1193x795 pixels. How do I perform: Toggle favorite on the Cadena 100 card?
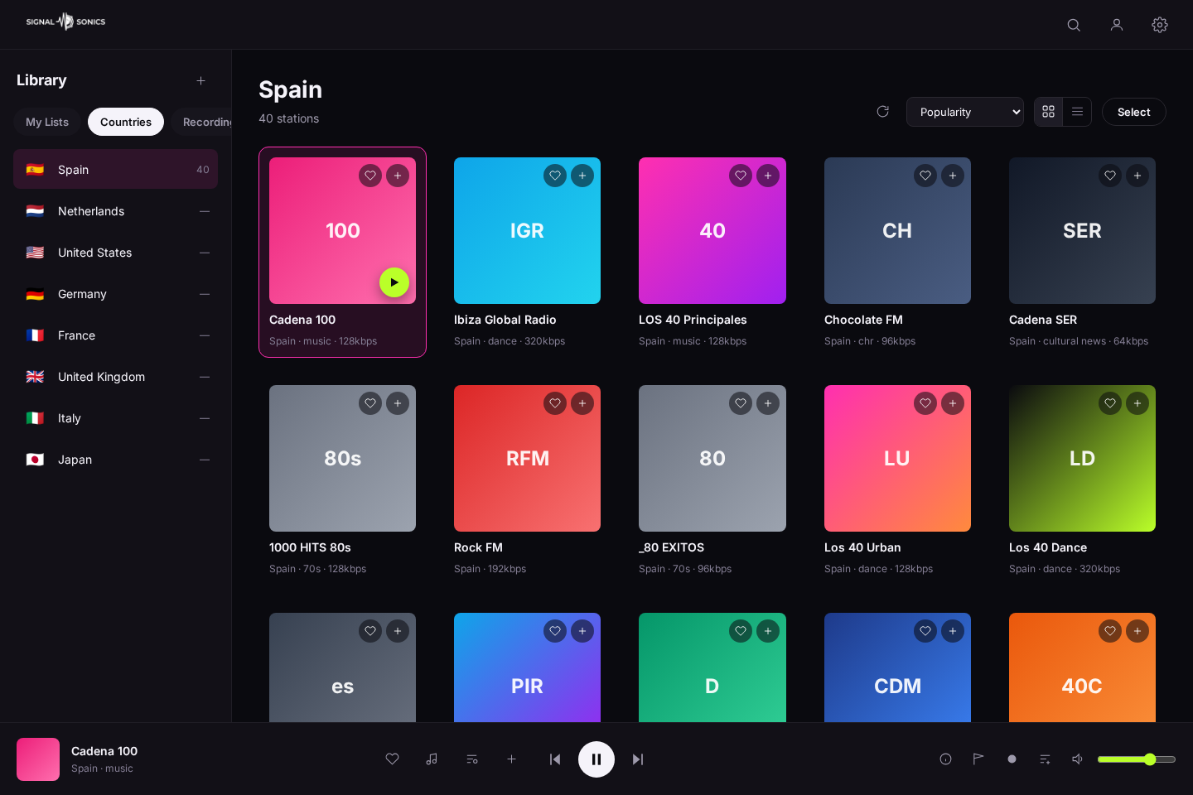pos(370,176)
